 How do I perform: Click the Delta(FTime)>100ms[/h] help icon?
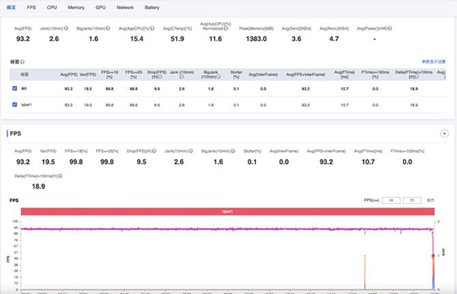60,176
